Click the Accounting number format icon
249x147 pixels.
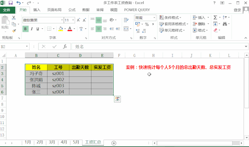pos(137,24)
